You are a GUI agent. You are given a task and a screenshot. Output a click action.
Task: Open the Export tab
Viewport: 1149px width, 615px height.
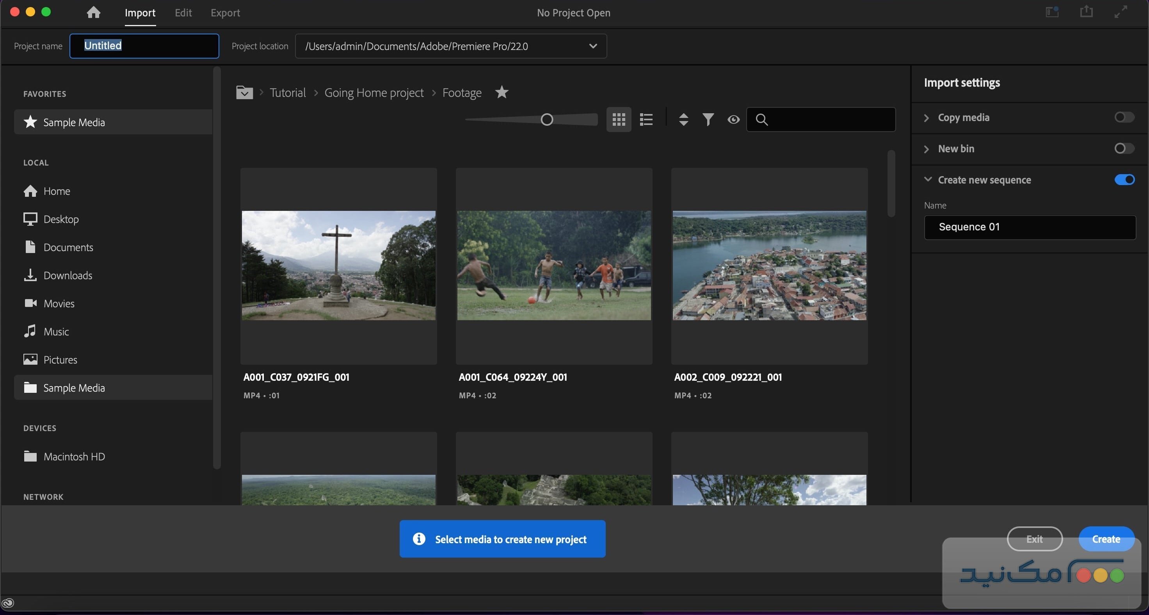pos(225,12)
